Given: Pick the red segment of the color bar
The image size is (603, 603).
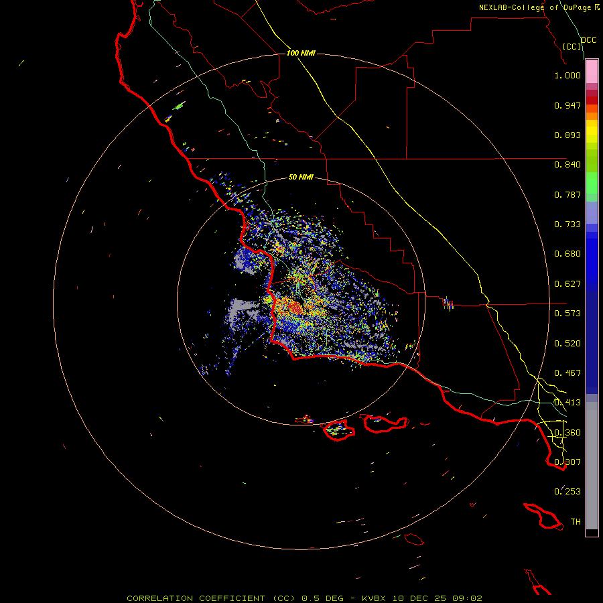Looking at the screenshot, I should click(592, 100).
